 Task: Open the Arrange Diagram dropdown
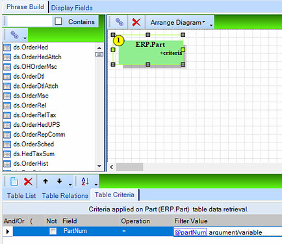[x=178, y=22]
